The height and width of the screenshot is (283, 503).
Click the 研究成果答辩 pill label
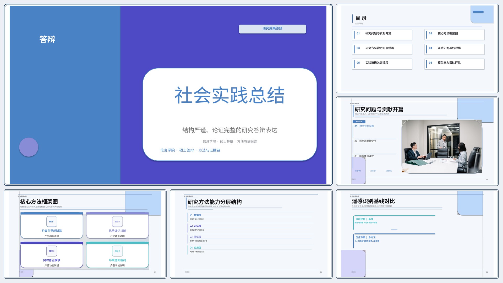point(272,29)
